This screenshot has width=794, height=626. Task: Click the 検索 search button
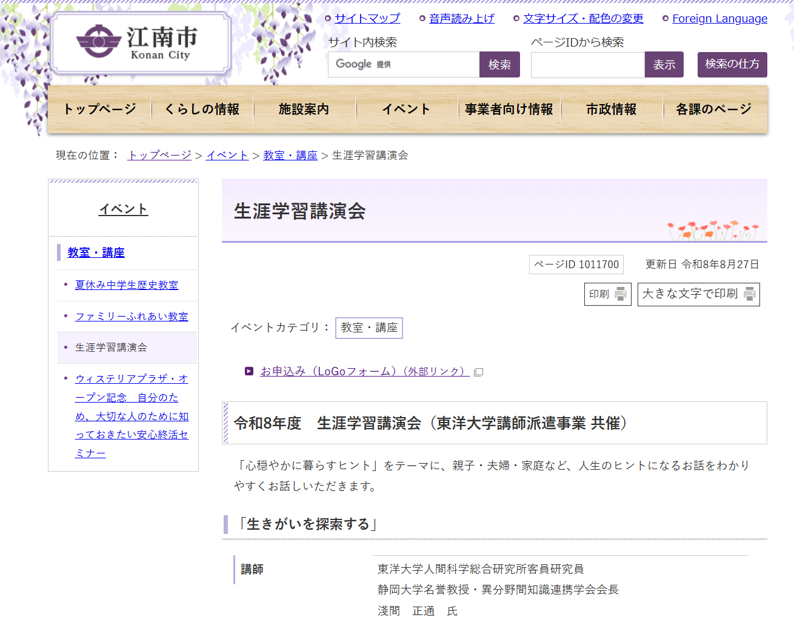pyautogui.click(x=499, y=64)
